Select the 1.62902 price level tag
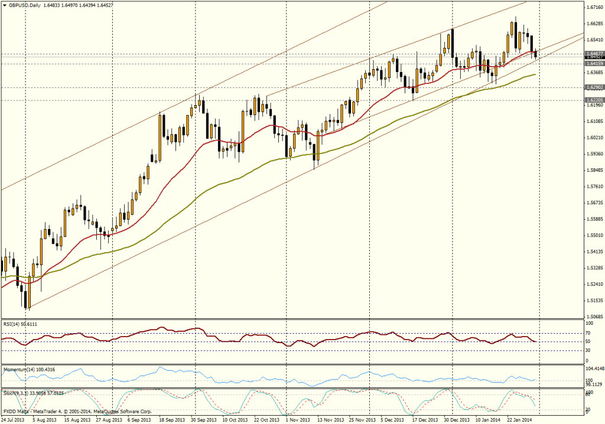 (x=594, y=87)
